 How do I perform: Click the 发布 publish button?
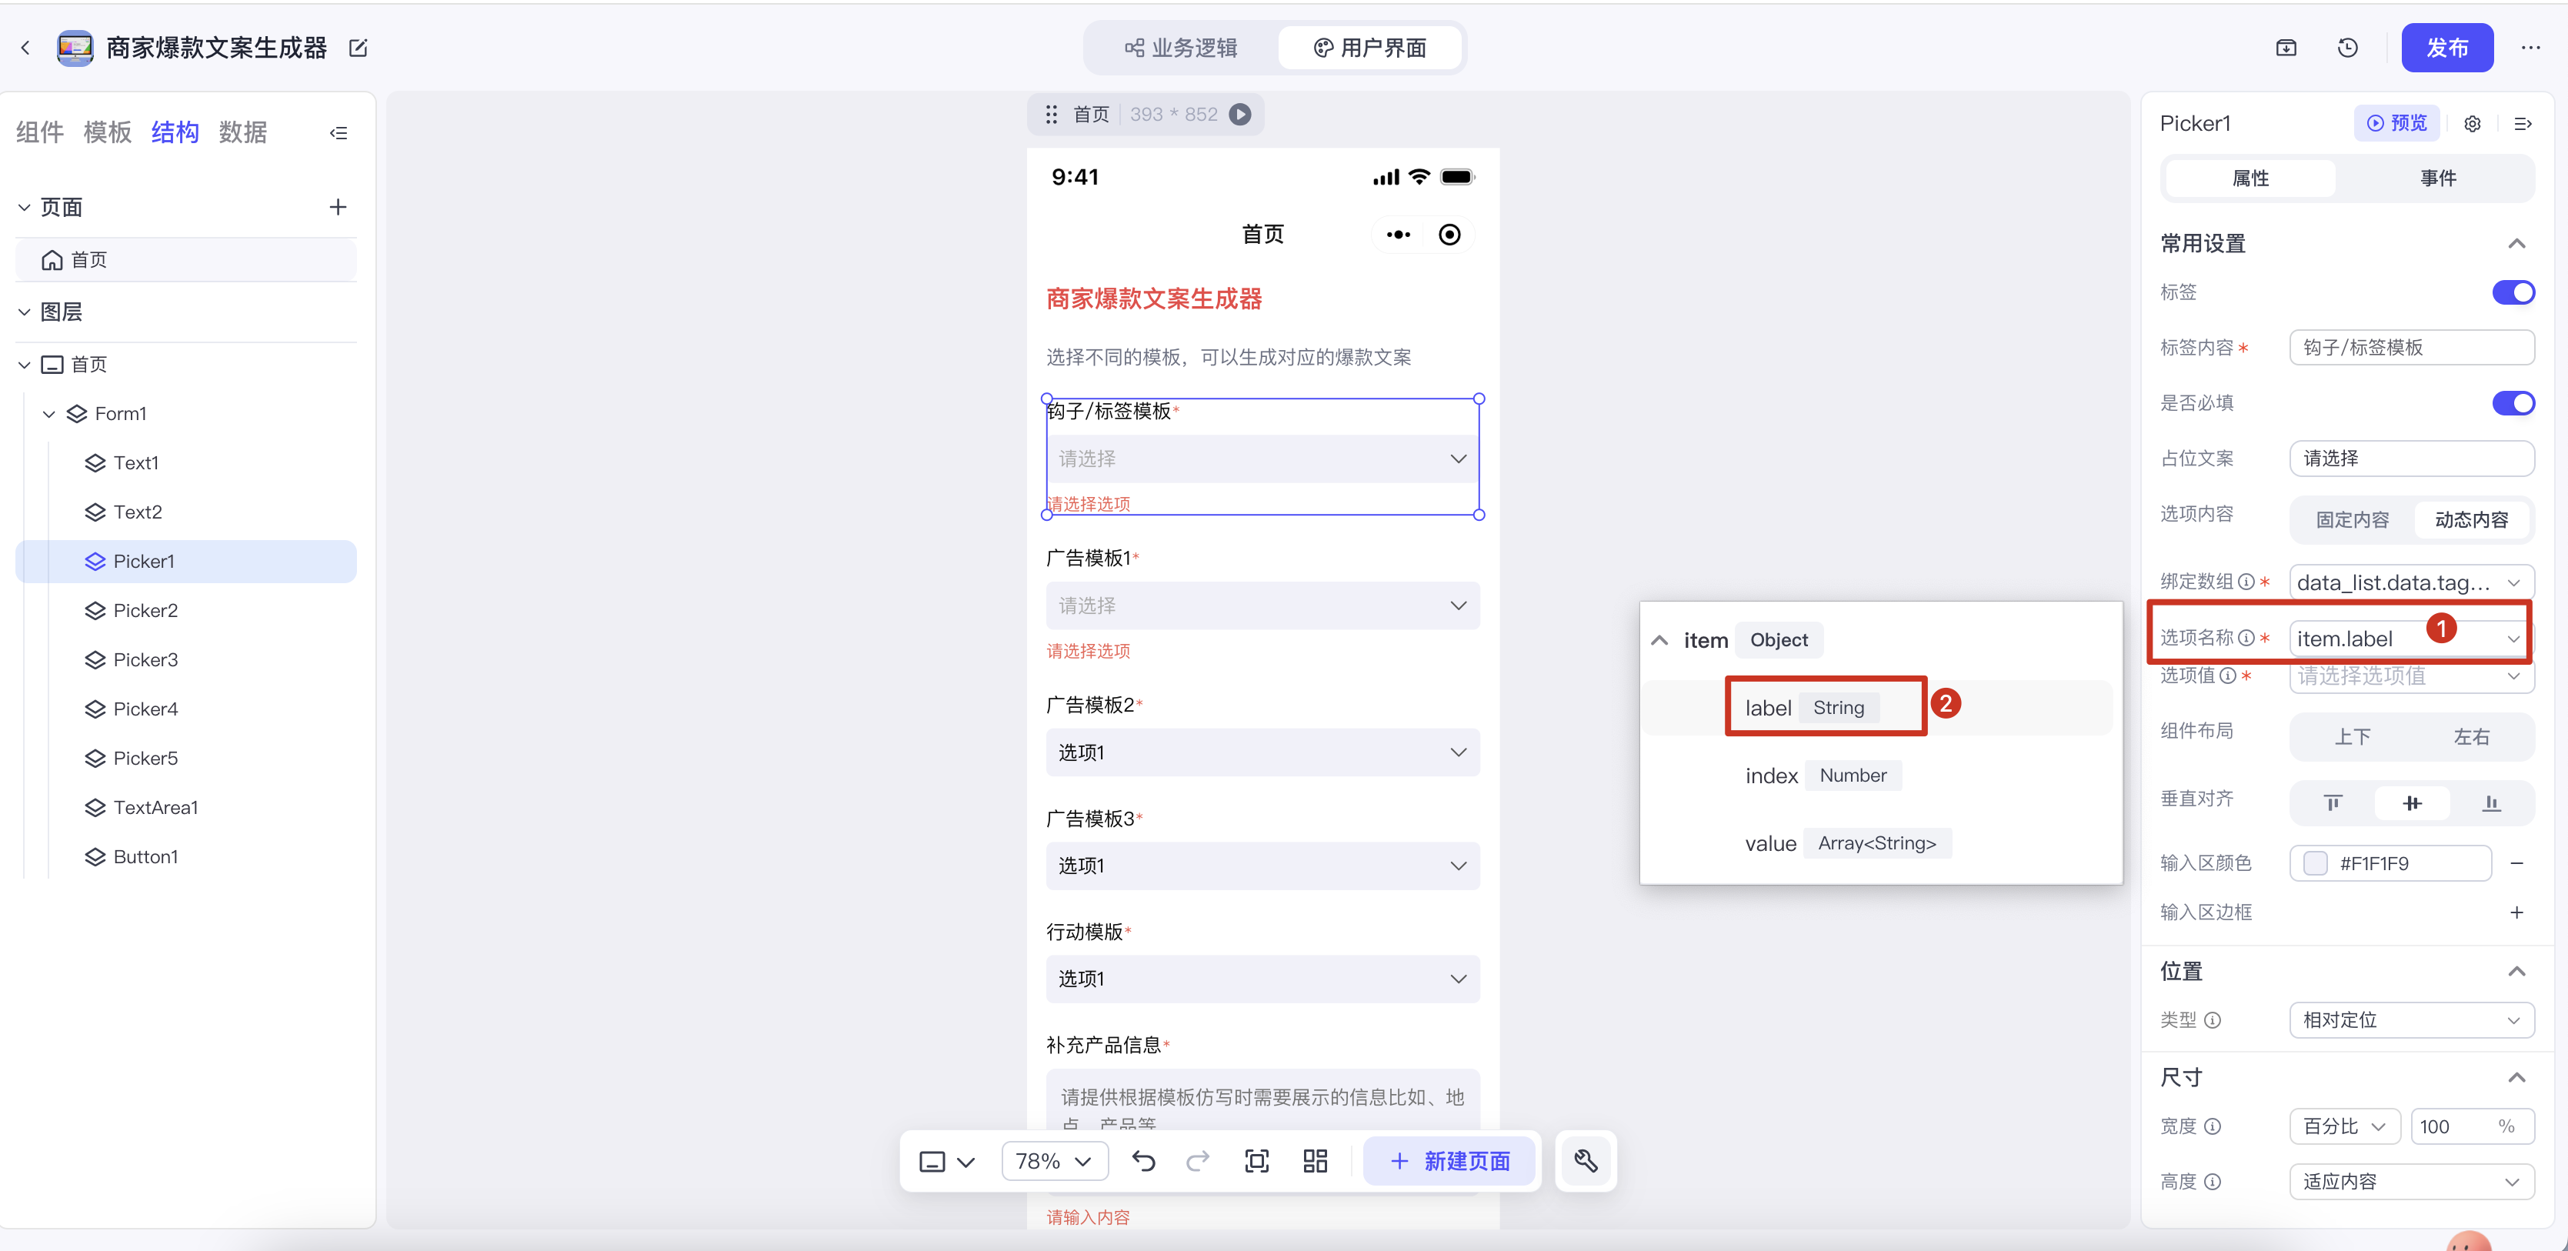coord(2446,48)
